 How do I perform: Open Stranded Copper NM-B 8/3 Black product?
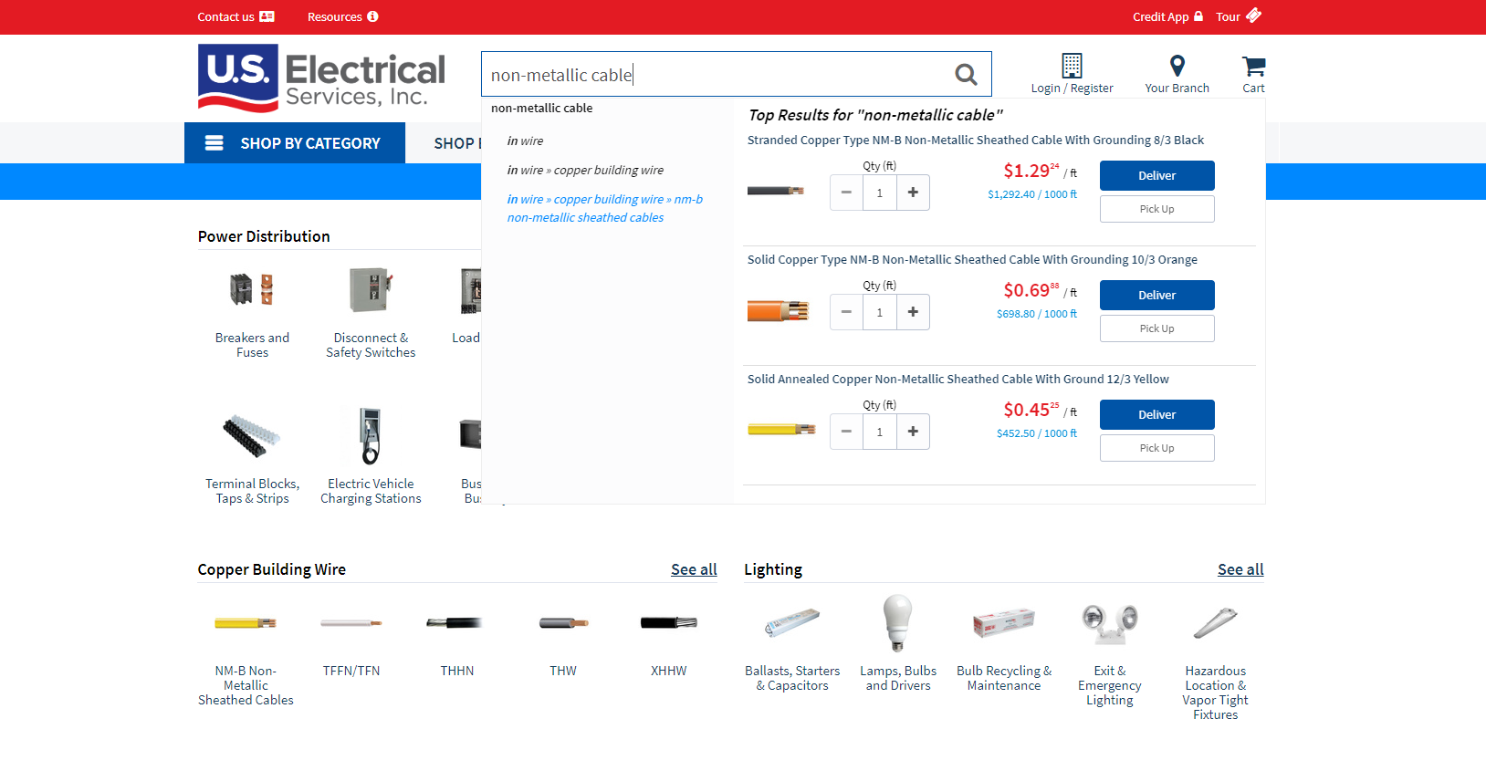coord(976,140)
